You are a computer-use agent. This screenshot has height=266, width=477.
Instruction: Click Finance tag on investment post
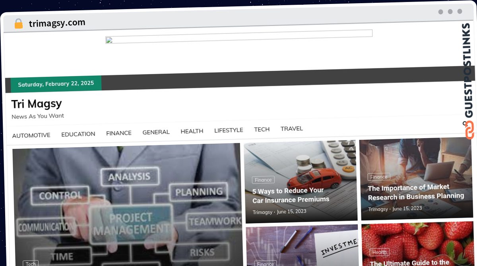[265, 264]
